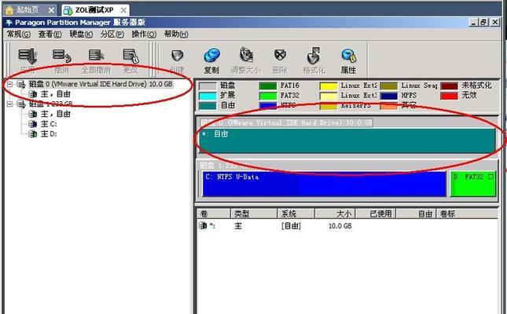Open the 硬盘(K) menu
Image resolution: width=507 pixels, height=314 pixels.
[81, 34]
